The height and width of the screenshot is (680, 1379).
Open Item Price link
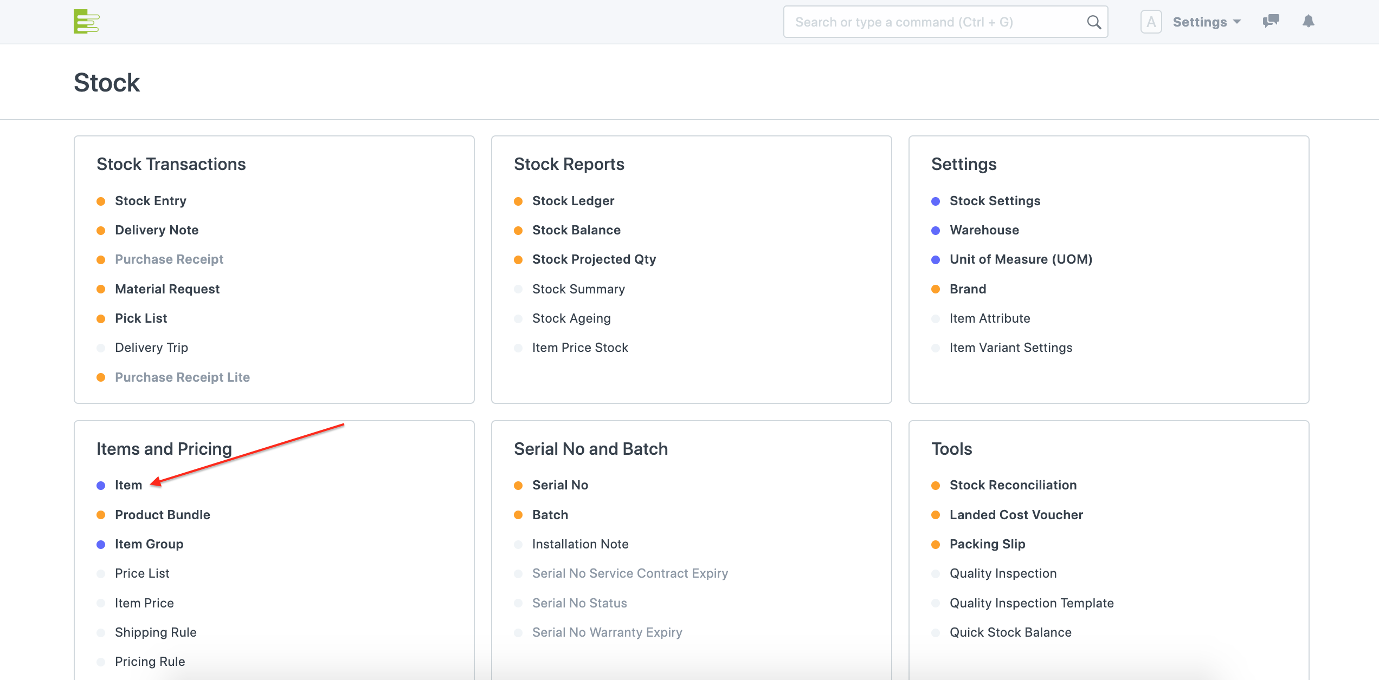pos(144,603)
